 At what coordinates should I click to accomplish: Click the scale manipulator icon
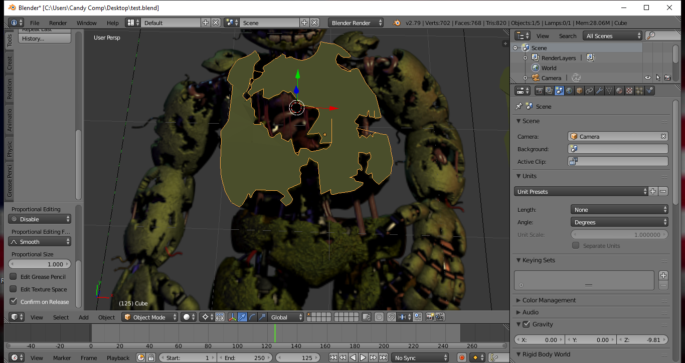262,317
